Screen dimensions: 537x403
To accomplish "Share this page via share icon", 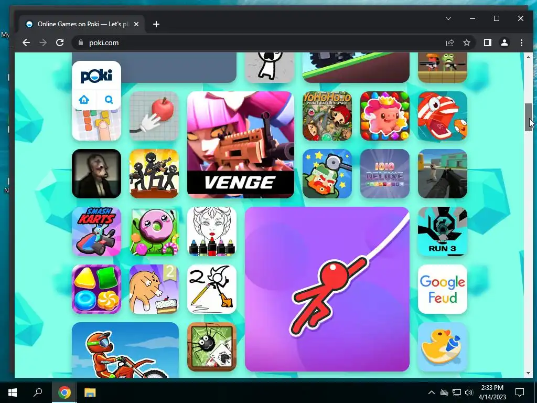I will pos(449,43).
